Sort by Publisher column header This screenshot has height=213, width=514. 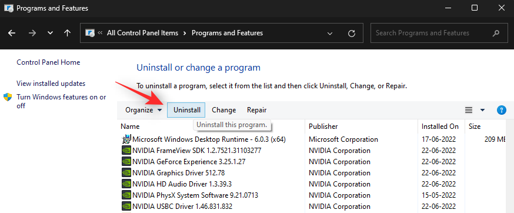coord(323,127)
